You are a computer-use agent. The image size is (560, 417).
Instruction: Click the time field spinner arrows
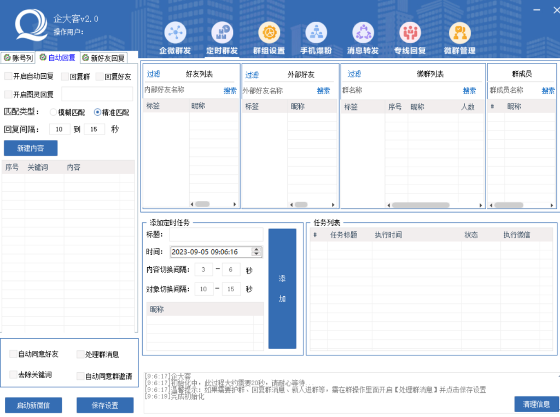(x=256, y=252)
